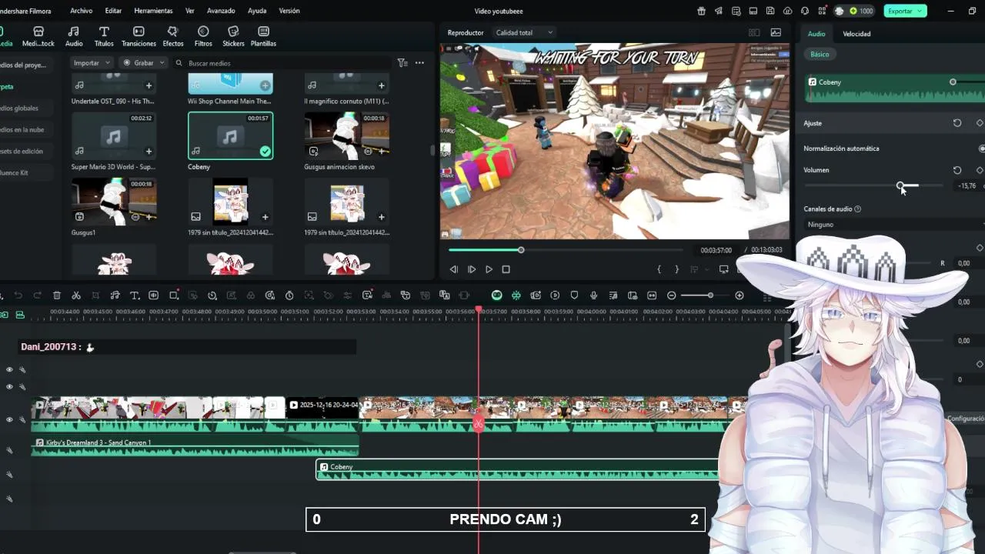The image size is (985, 554).
Task: Open the Herramientas menu
Action: [x=153, y=11]
